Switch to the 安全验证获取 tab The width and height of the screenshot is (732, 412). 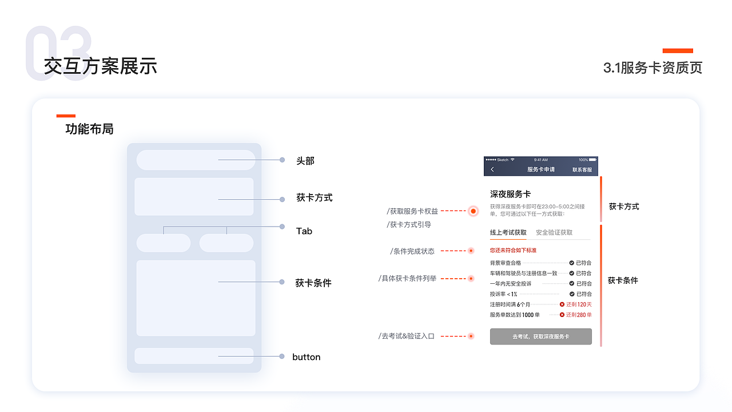click(x=554, y=232)
